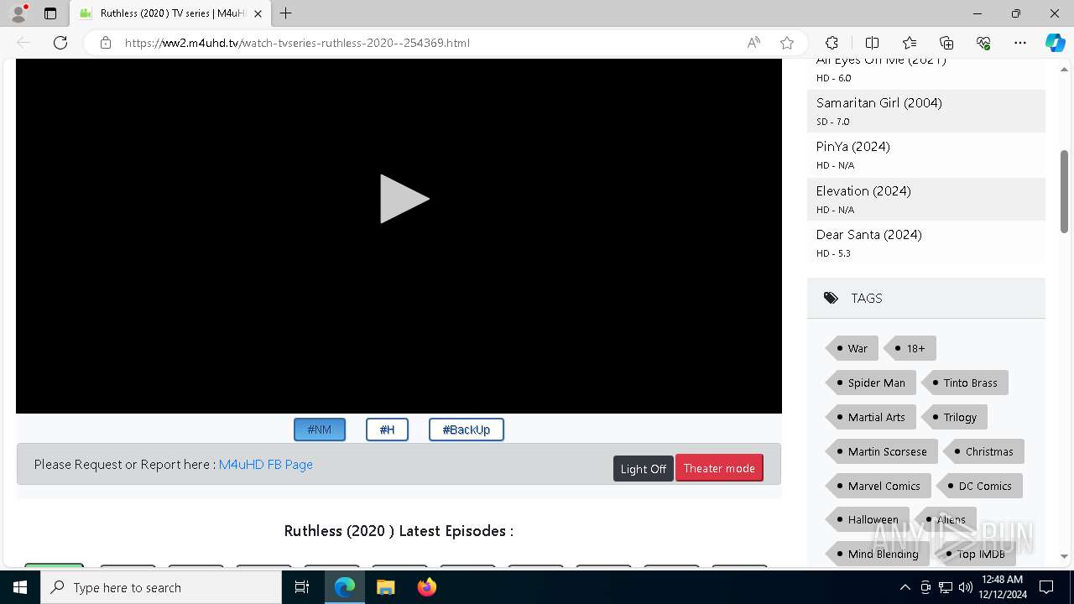Screen dimensions: 1074x604
Task: Open tab actions menu
Action: 50,13
